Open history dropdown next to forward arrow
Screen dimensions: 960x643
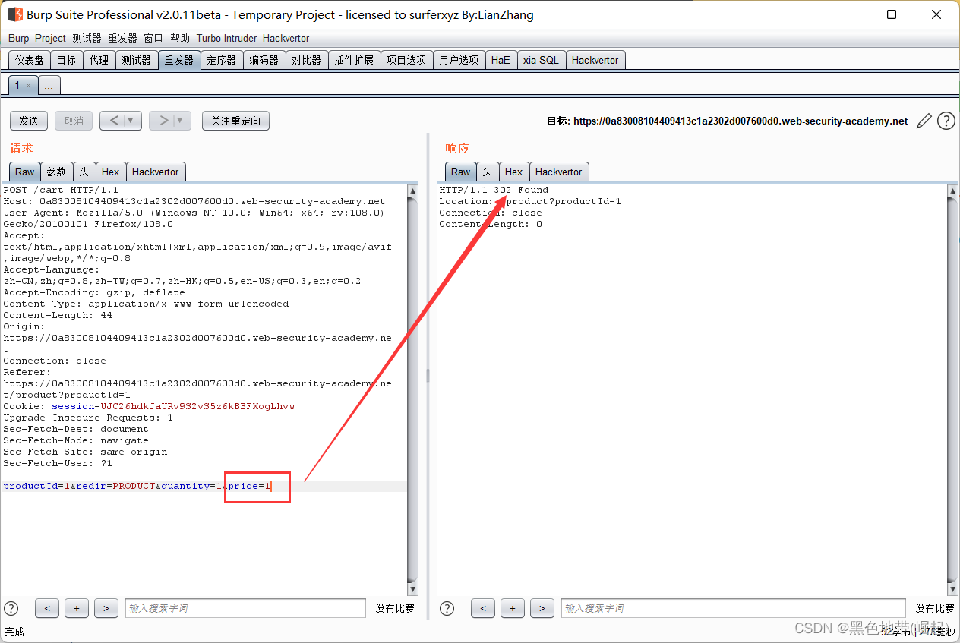coord(181,121)
